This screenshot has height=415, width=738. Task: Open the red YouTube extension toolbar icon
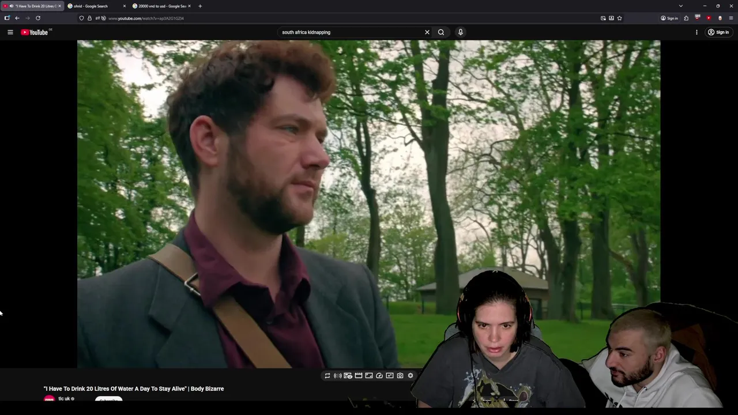coord(709,18)
